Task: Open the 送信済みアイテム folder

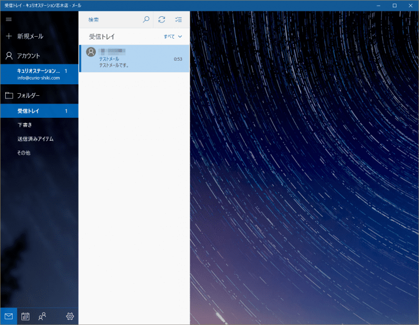Action: pyautogui.click(x=39, y=139)
